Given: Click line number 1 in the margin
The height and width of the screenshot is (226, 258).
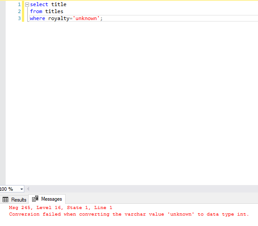Looking at the screenshot, I should point(20,4).
